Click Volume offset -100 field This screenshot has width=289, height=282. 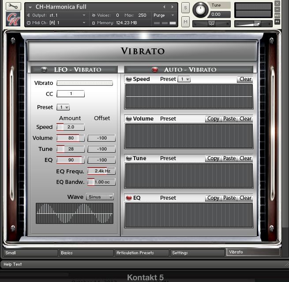(101, 138)
